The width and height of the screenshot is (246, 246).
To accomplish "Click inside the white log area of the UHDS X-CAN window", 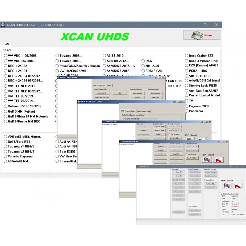I will pyautogui.click(x=153, y=193).
